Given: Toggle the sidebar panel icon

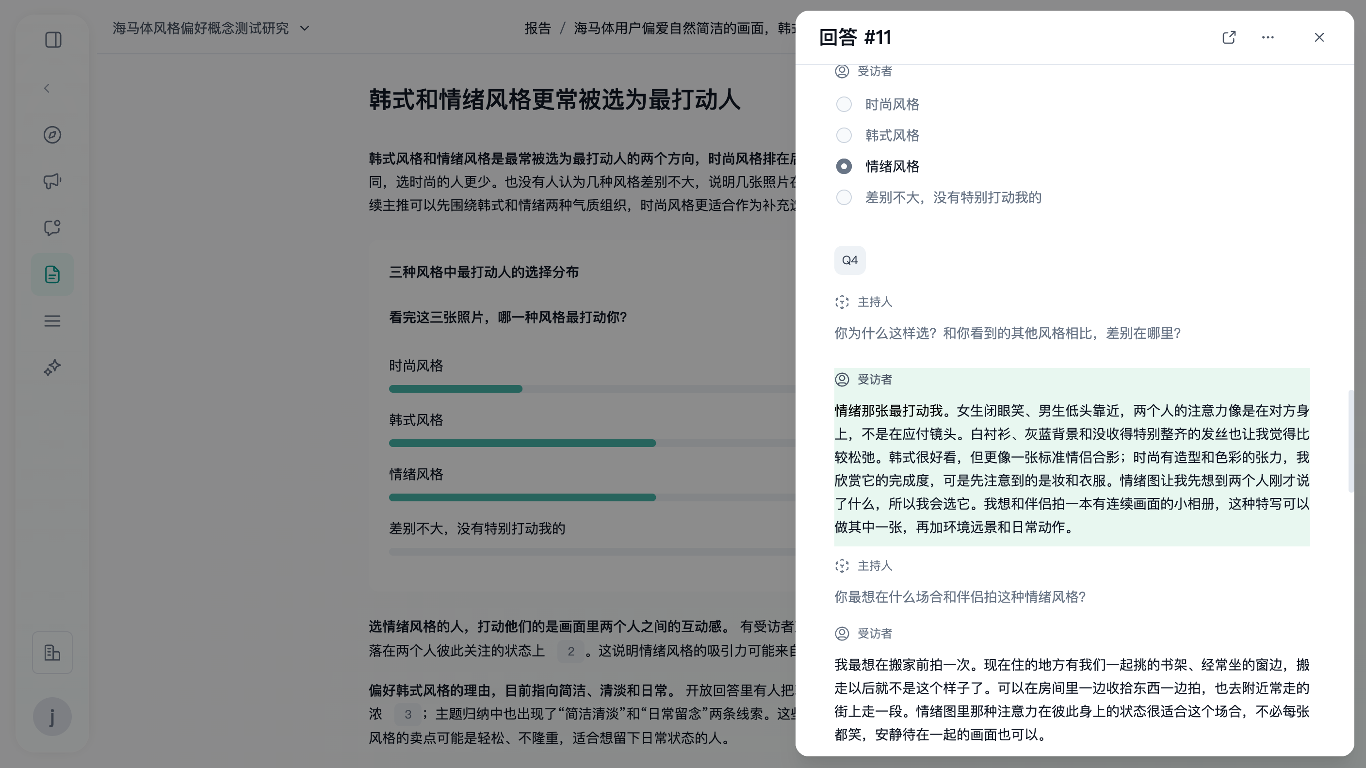Looking at the screenshot, I should pos(52,40).
